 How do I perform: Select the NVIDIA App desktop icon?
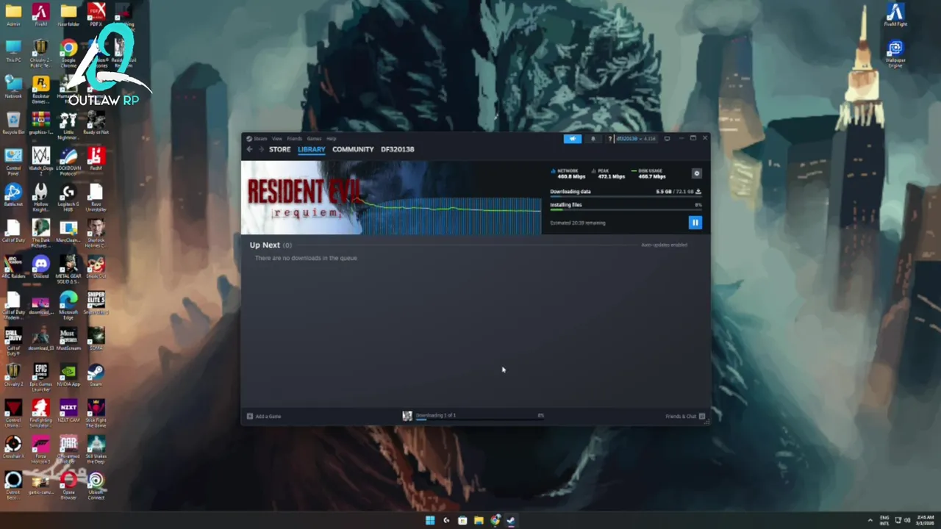tap(68, 375)
